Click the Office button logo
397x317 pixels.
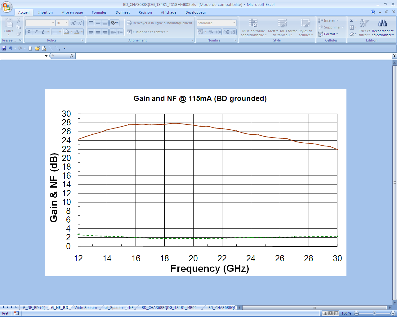click(x=7, y=7)
